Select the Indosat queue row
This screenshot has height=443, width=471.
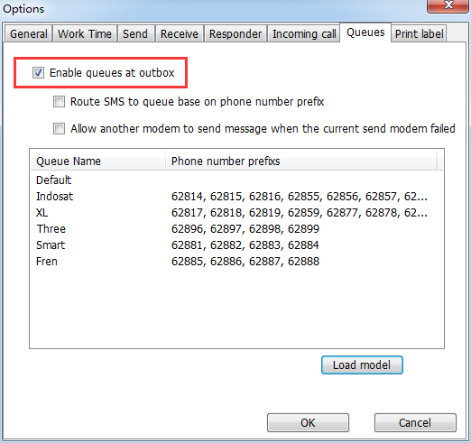tap(236, 197)
